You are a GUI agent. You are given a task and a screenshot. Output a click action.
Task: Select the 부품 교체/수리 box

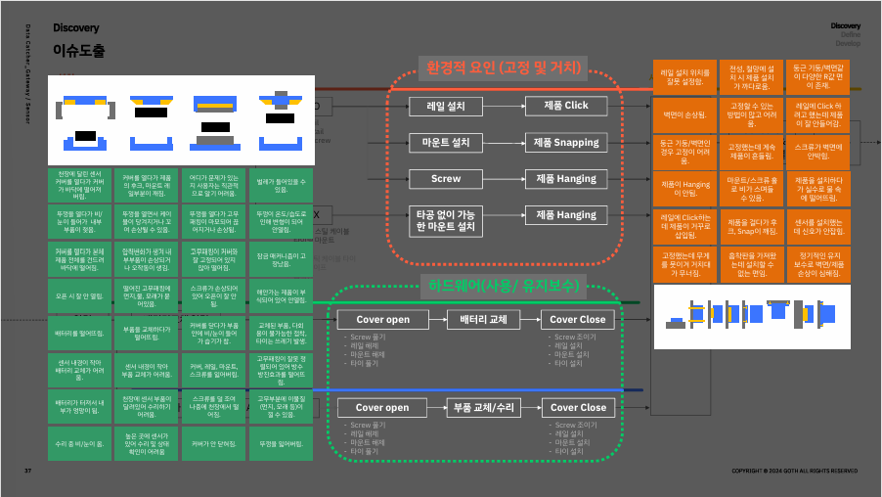coord(484,408)
